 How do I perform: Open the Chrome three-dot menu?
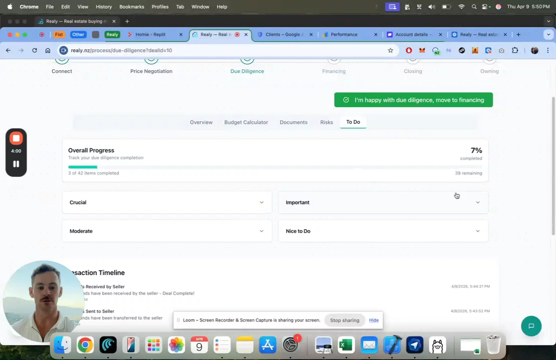pos(548,50)
